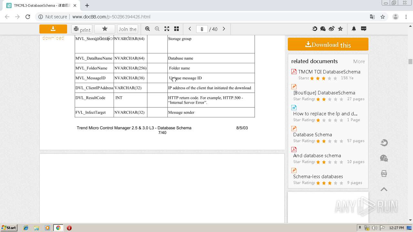The height and width of the screenshot is (232, 413).
Task: Click the FVL_InfectTarget table cell
Action: [94, 112]
